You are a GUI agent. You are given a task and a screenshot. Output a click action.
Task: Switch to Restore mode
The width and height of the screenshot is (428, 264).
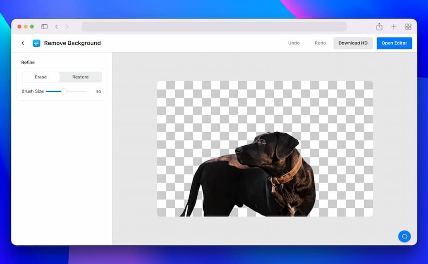(80, 77)
